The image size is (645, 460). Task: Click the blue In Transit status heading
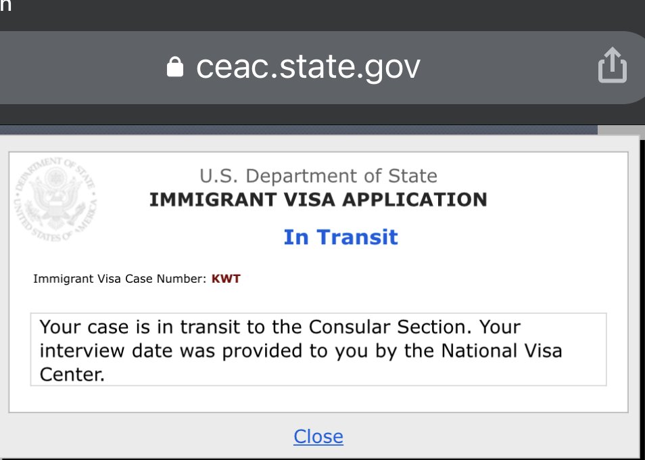click(341, 237)
